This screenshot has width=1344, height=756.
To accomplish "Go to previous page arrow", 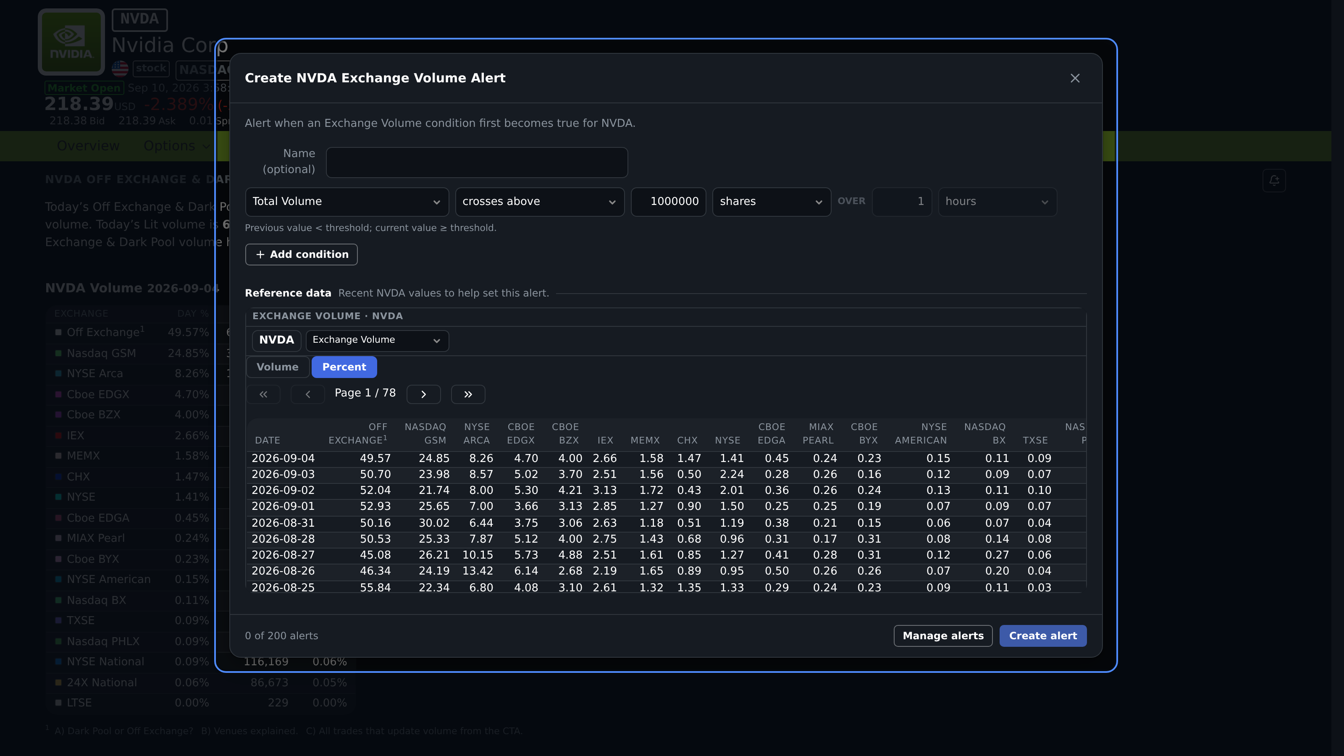I will pos(308,394).
